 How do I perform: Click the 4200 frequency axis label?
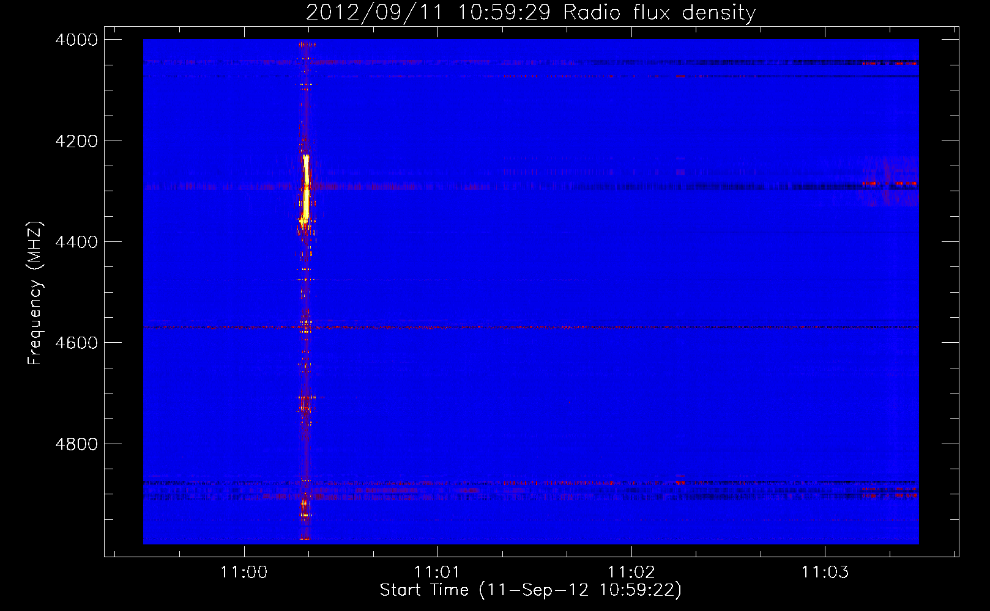coord(76,141)
